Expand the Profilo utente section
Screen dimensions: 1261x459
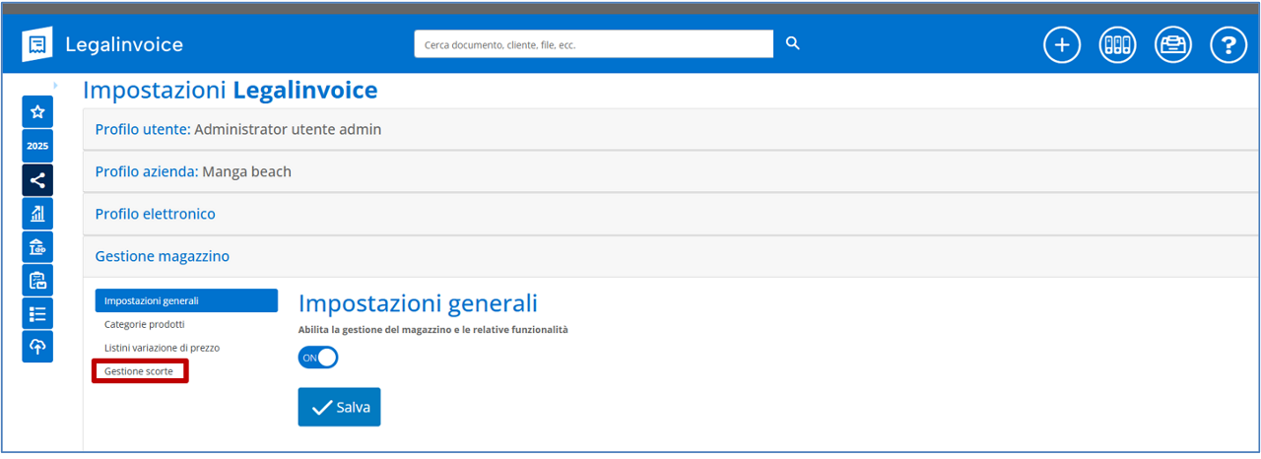click(x=237, y=129)
